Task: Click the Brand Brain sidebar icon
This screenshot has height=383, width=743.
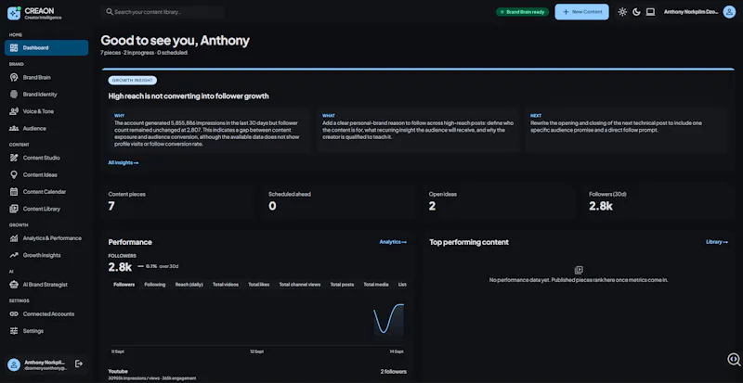Action: coord(14,77)
